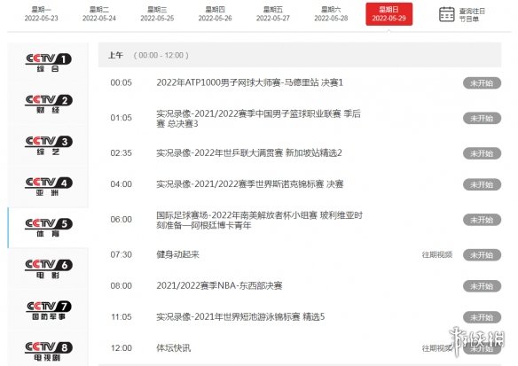Click the 01:05 time entry
The height and width of the screenshot is (366, 518).
(122, 118)
